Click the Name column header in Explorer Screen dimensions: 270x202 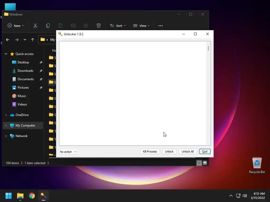(54, 50)
